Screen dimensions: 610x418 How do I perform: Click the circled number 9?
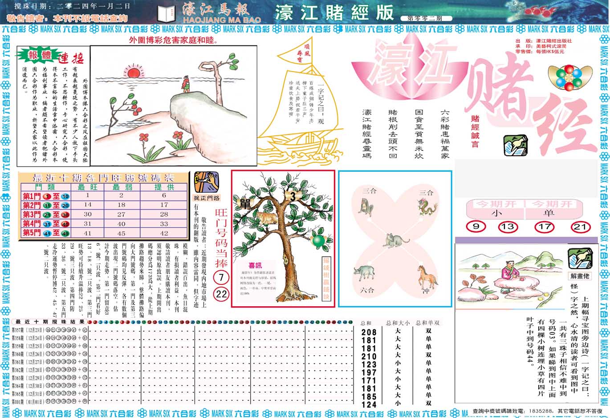point(476,227)
